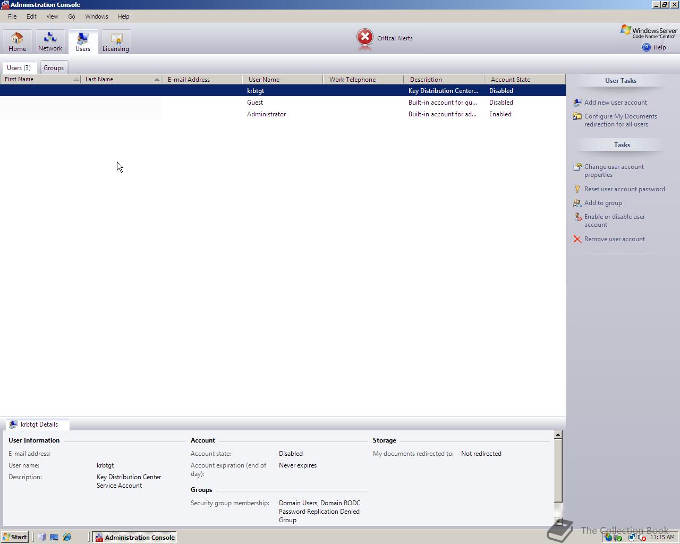The width and height of the screenshot is (680, 544).
Task: Sort by Description column header
Action: pyautogui.click(x=444, y=79)
